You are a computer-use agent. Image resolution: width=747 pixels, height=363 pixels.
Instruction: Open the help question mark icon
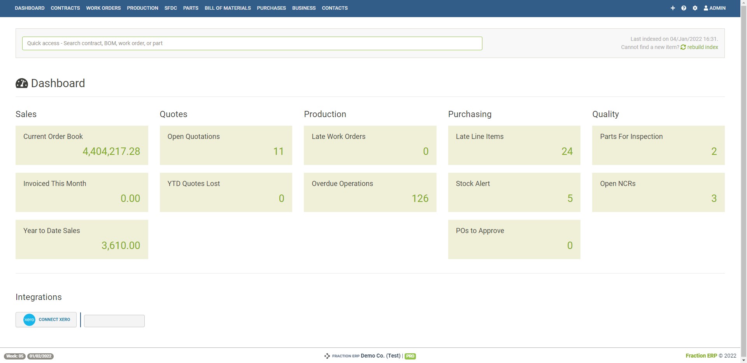tap(684, 8)
